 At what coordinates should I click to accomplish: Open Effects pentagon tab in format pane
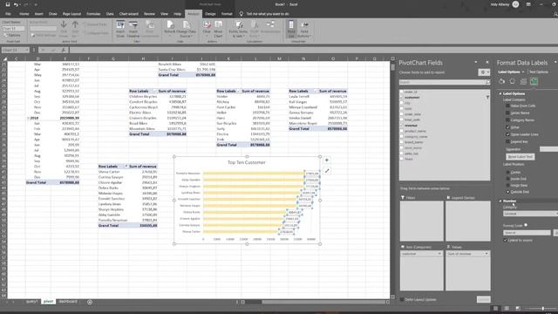[513, 81]
